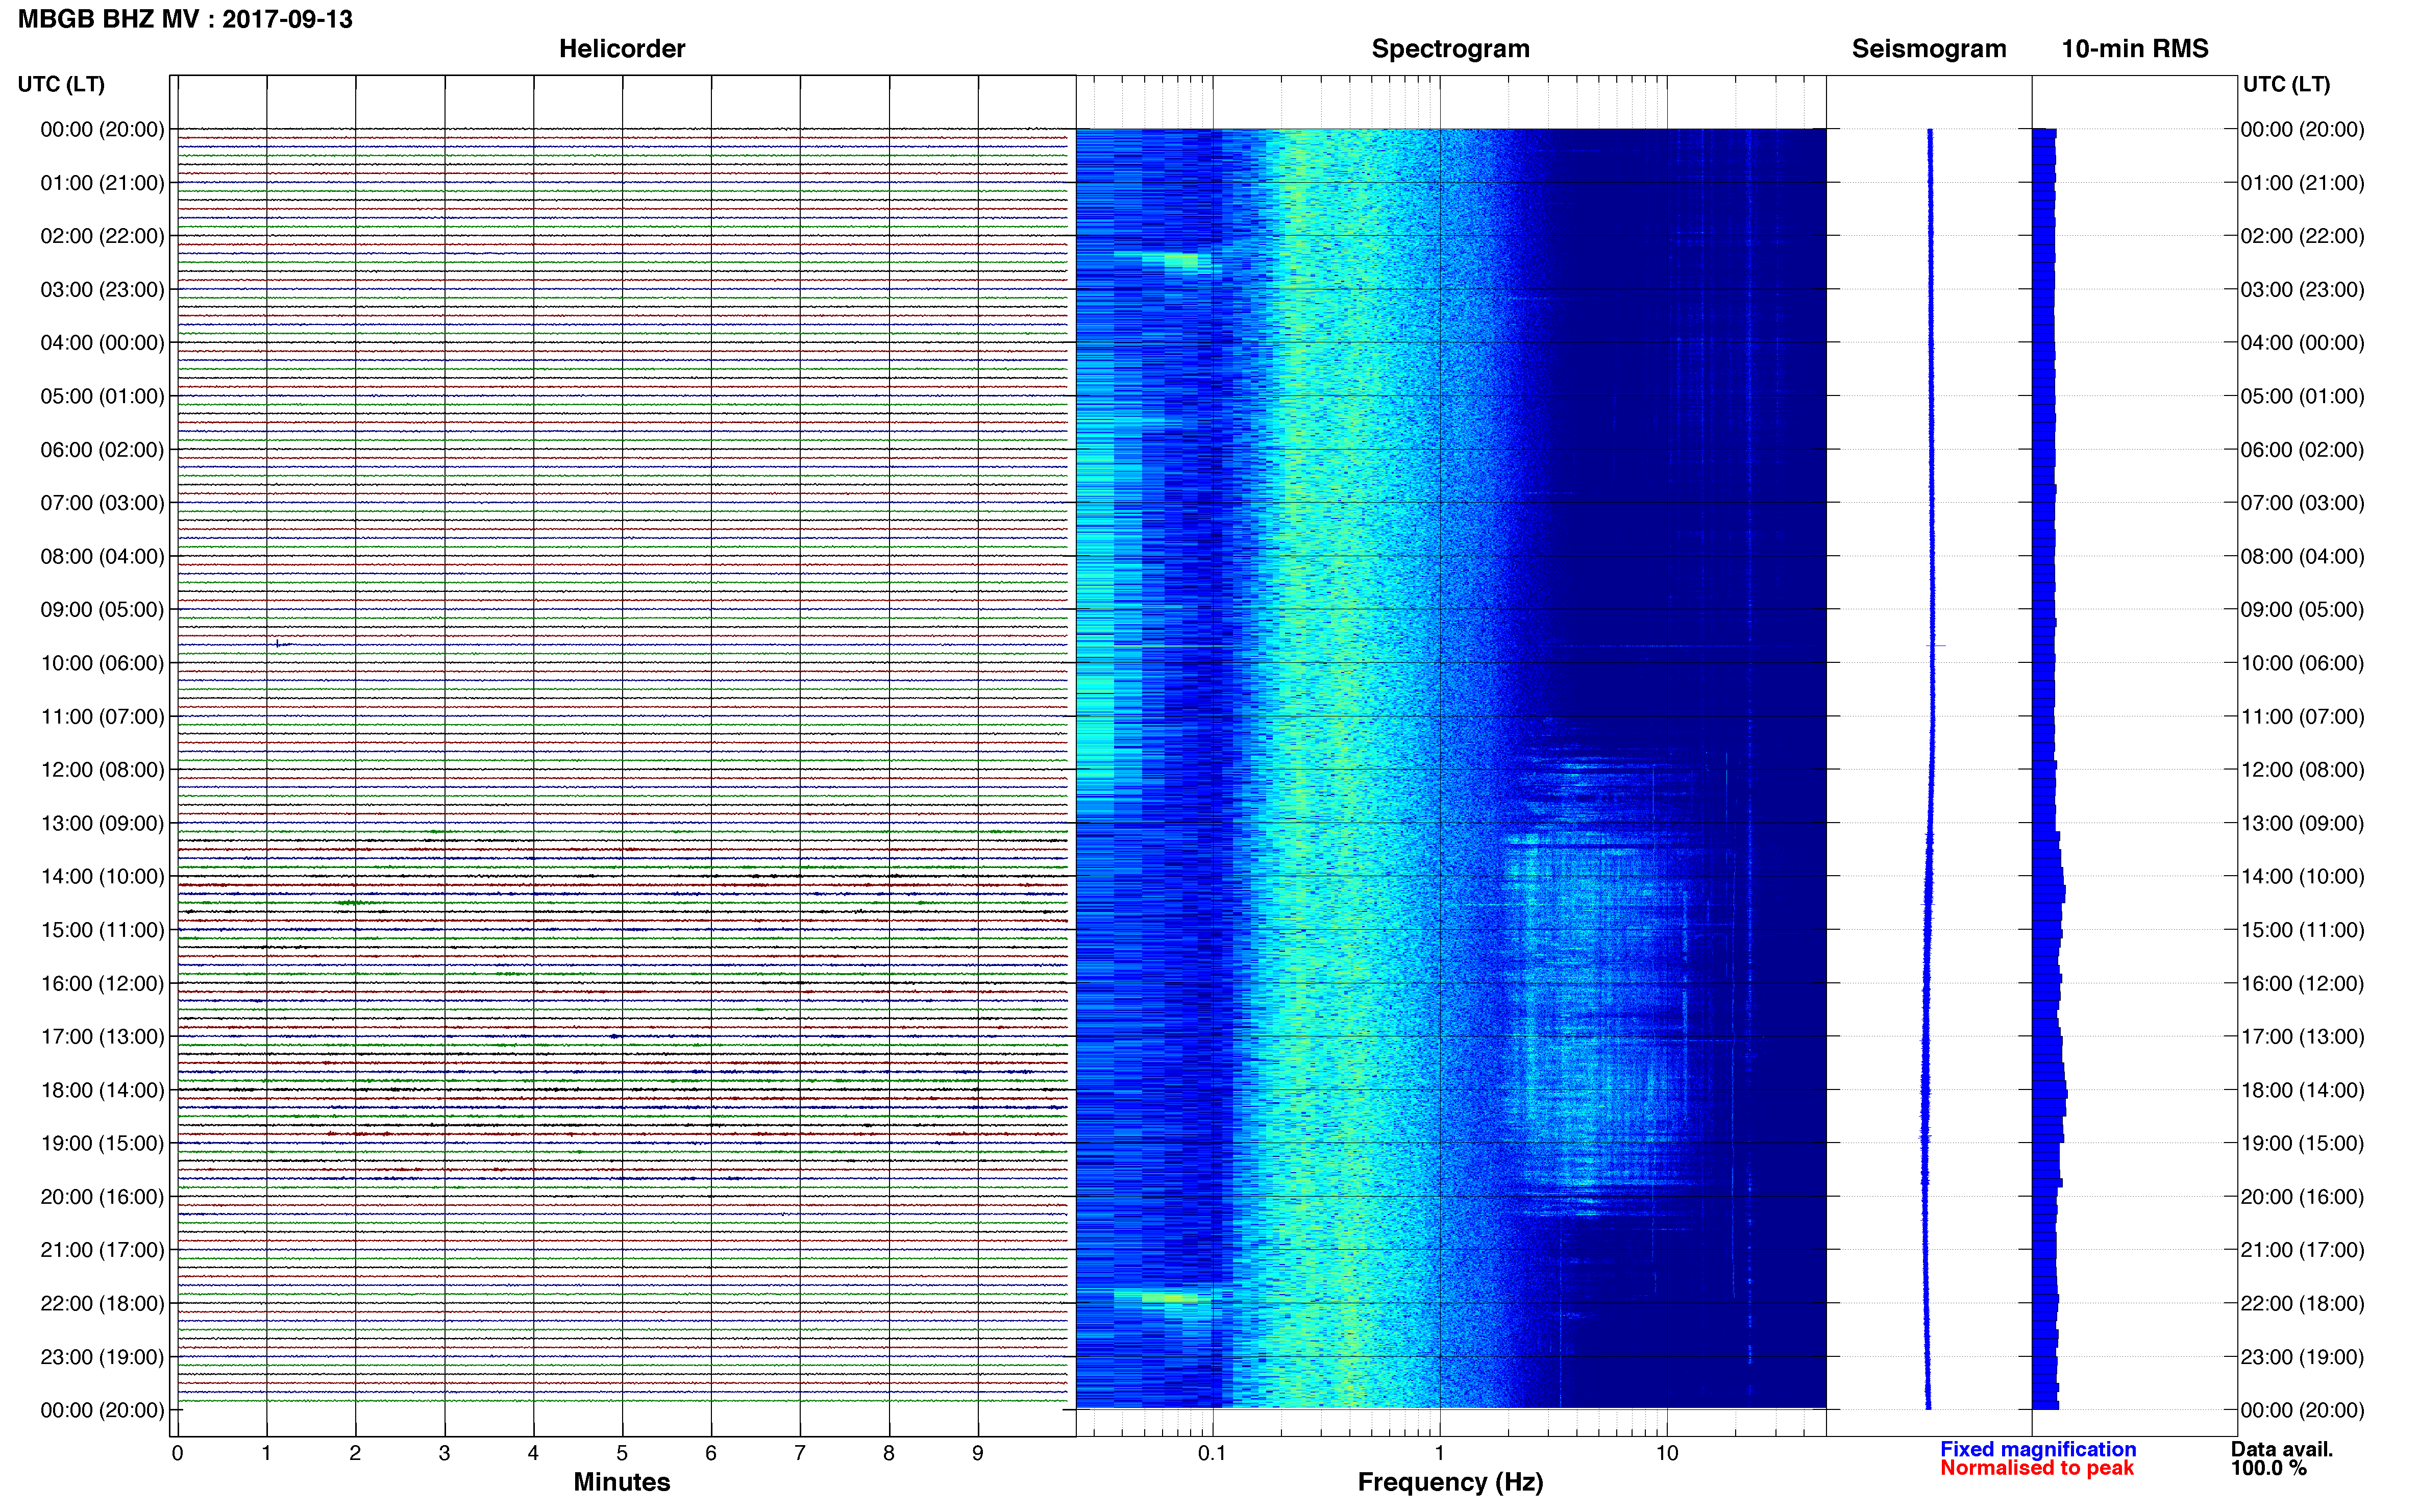
Task: Select left time label '02:00 (22:00)'
Action: 102,236
